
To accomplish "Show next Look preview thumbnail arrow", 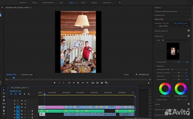I will tap(178, 51).
